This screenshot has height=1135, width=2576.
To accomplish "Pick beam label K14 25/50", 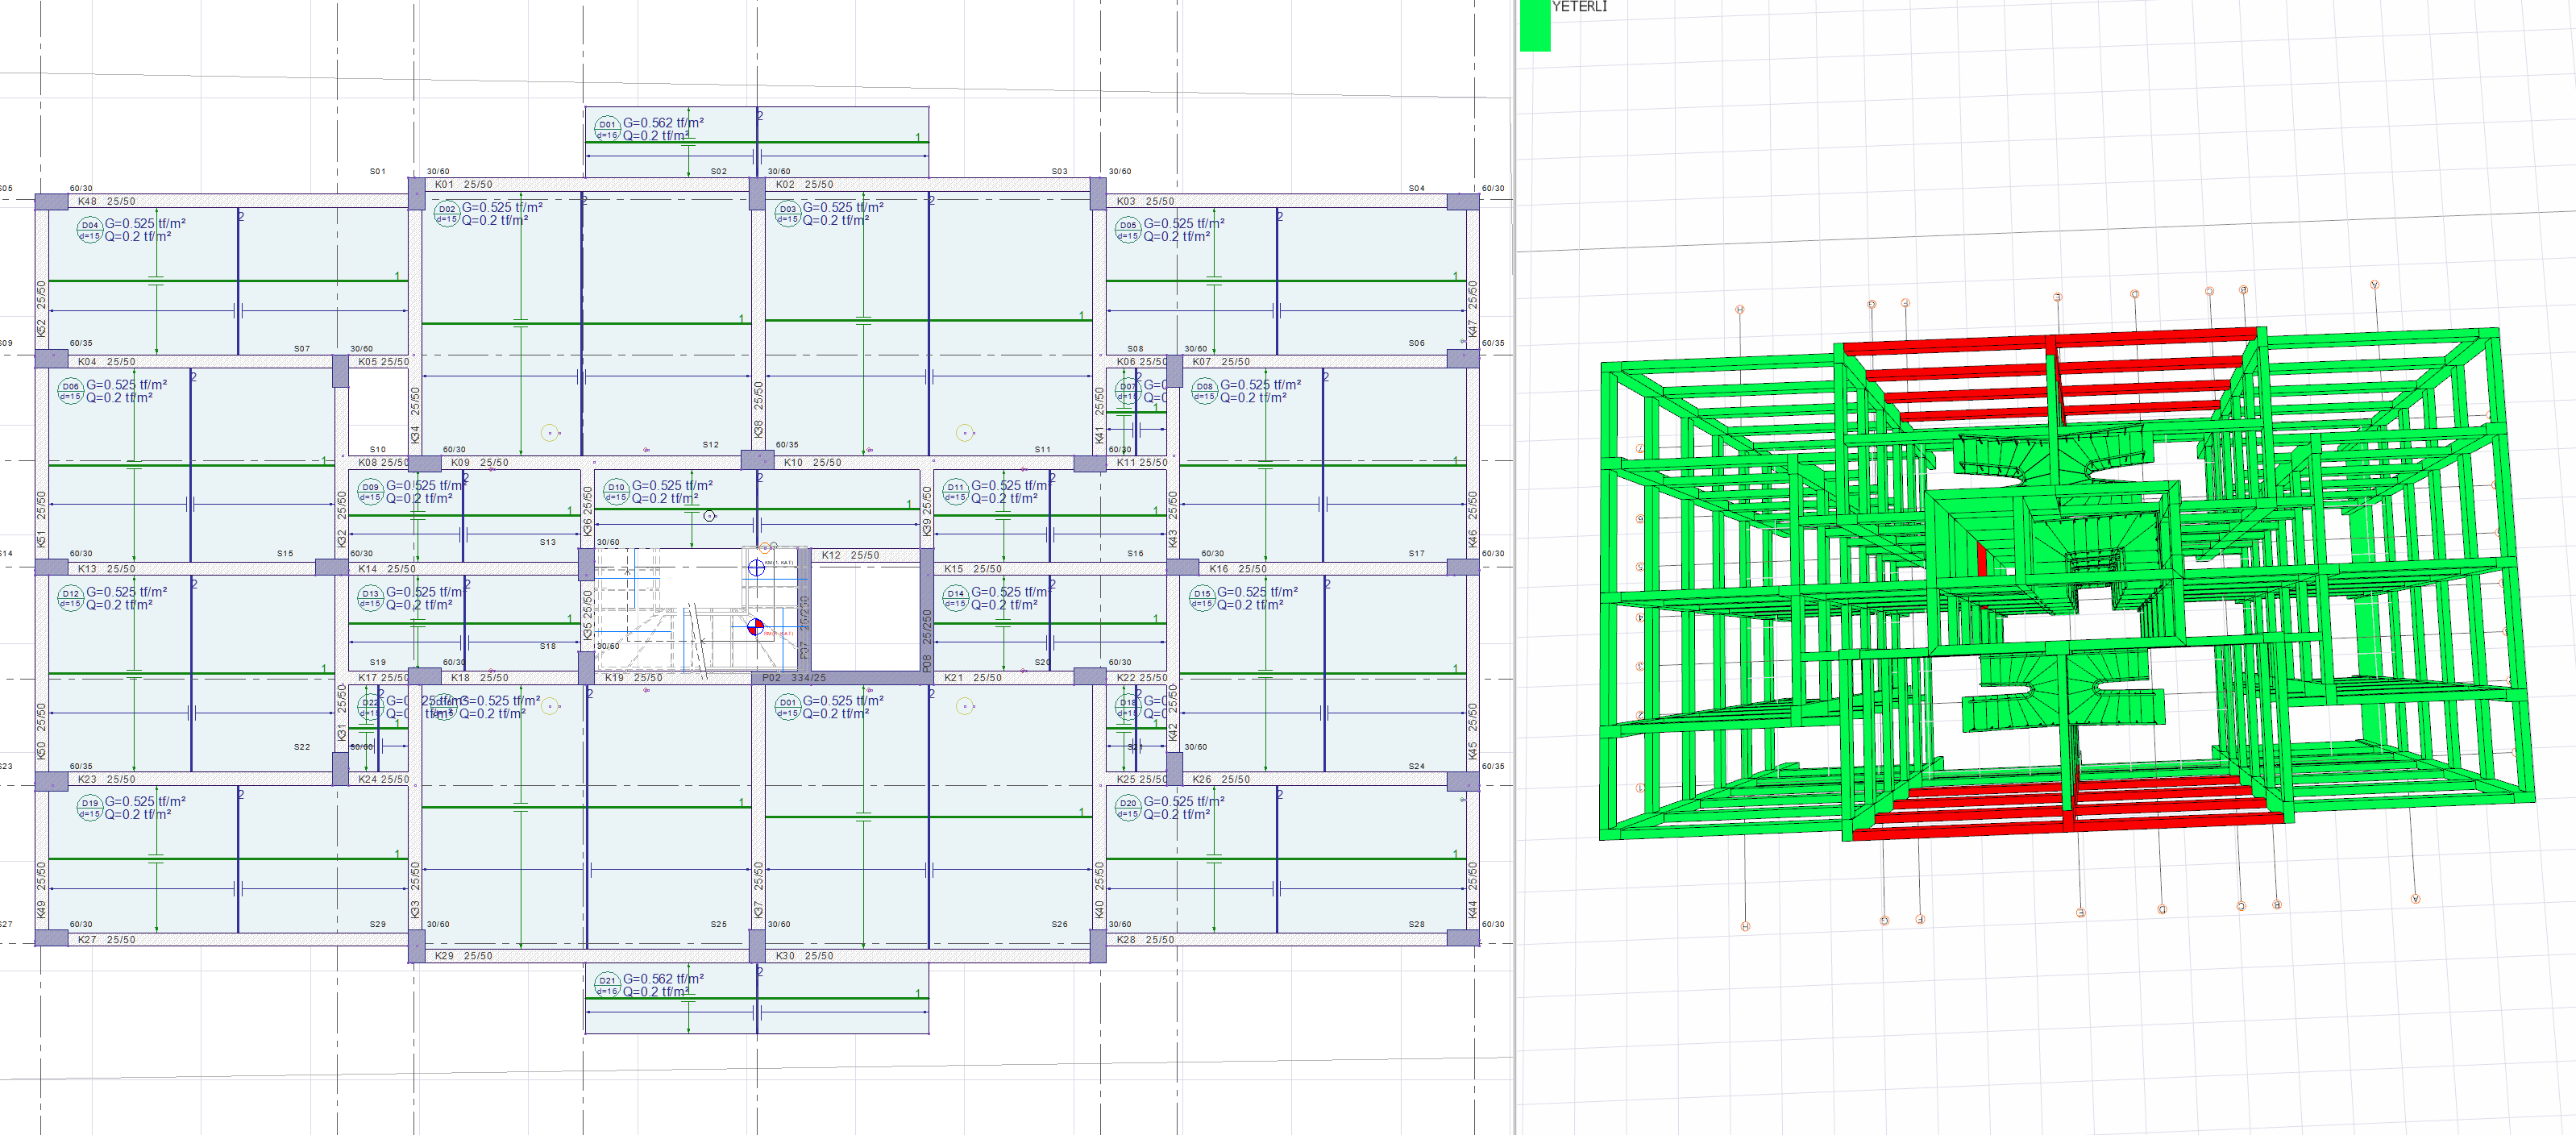I will (387, 569).
